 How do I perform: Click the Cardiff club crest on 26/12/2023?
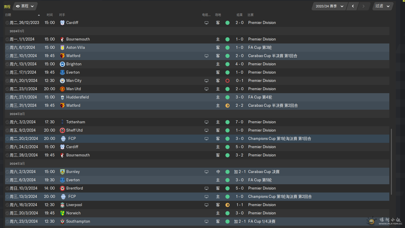[x=62, y=22]
